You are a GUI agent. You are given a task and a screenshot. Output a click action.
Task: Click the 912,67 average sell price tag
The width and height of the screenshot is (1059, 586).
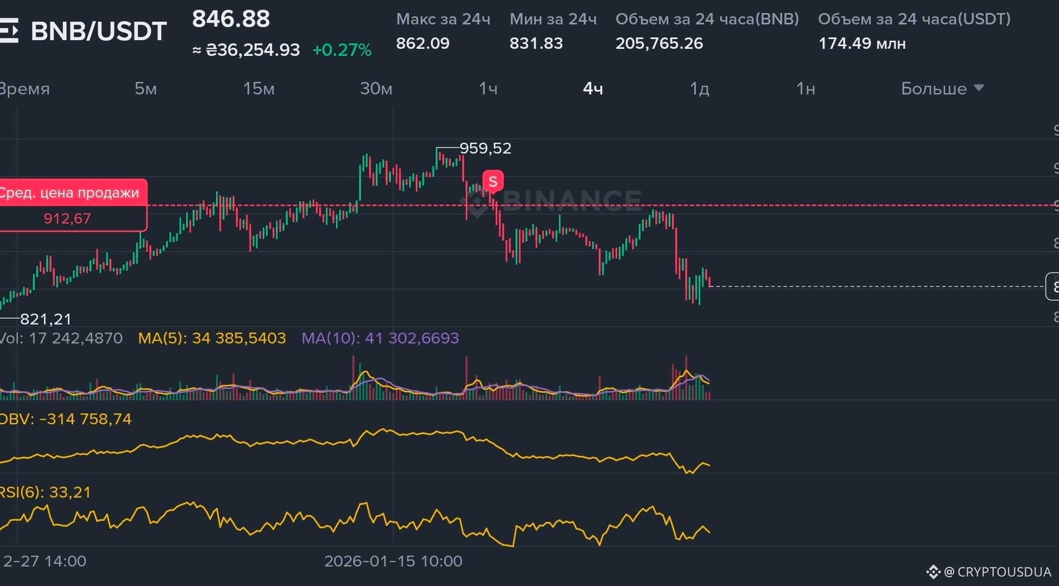[x=67, y=219]
